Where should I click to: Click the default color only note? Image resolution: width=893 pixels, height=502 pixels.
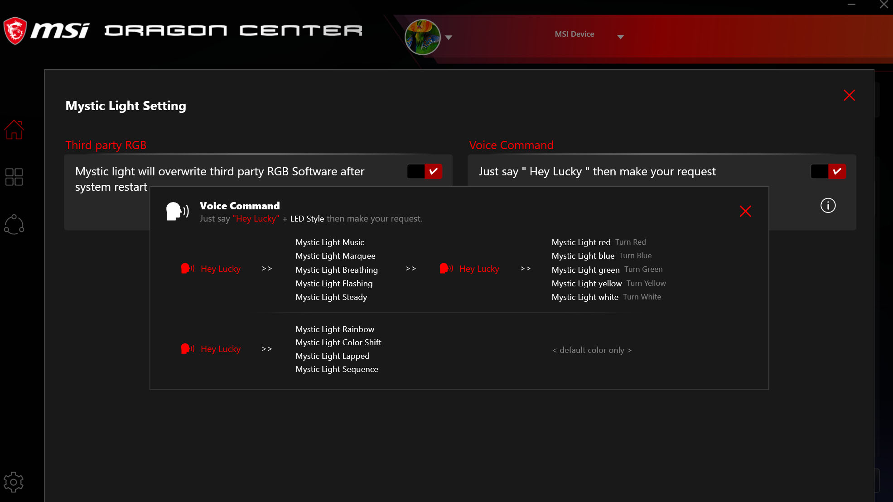(x=592, y=350)
